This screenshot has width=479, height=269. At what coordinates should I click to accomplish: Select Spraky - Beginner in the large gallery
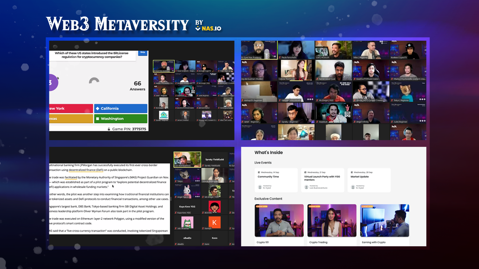pos(296,113)
